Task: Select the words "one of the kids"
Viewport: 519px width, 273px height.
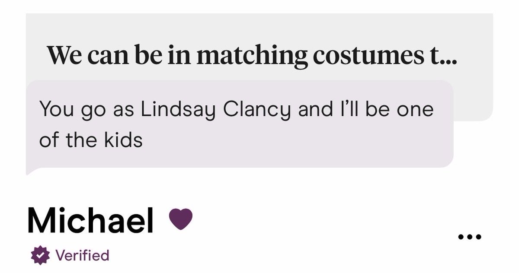Action: [237, 125]
